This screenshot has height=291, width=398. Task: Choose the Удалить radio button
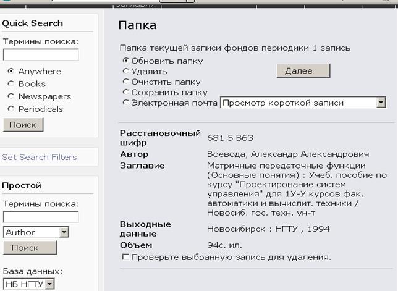pyautogui.click(x=126, y=72)
